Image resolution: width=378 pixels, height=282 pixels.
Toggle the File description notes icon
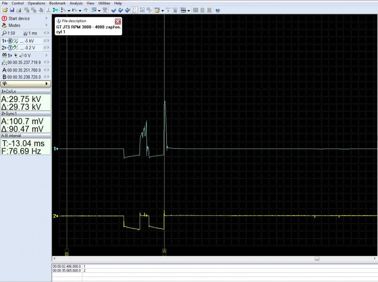click(134, 10)
